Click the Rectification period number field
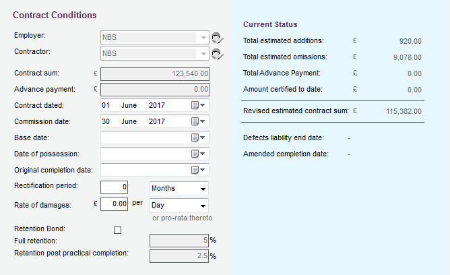The width and height of the screenshot is (450, 275). tap(114, 187)
